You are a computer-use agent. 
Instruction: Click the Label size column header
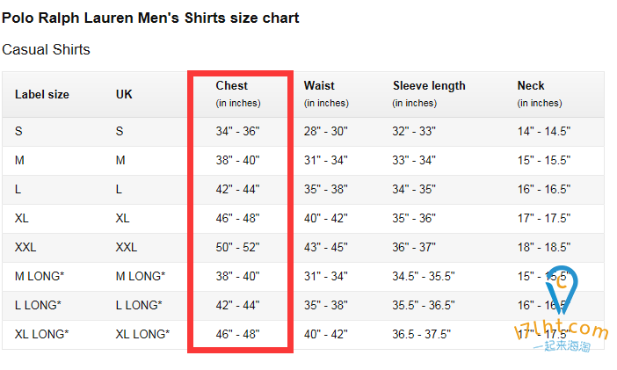(42, 94)
